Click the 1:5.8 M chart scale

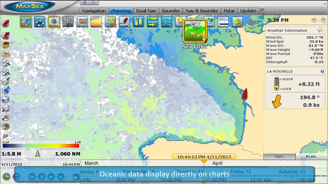pos(11,154)
